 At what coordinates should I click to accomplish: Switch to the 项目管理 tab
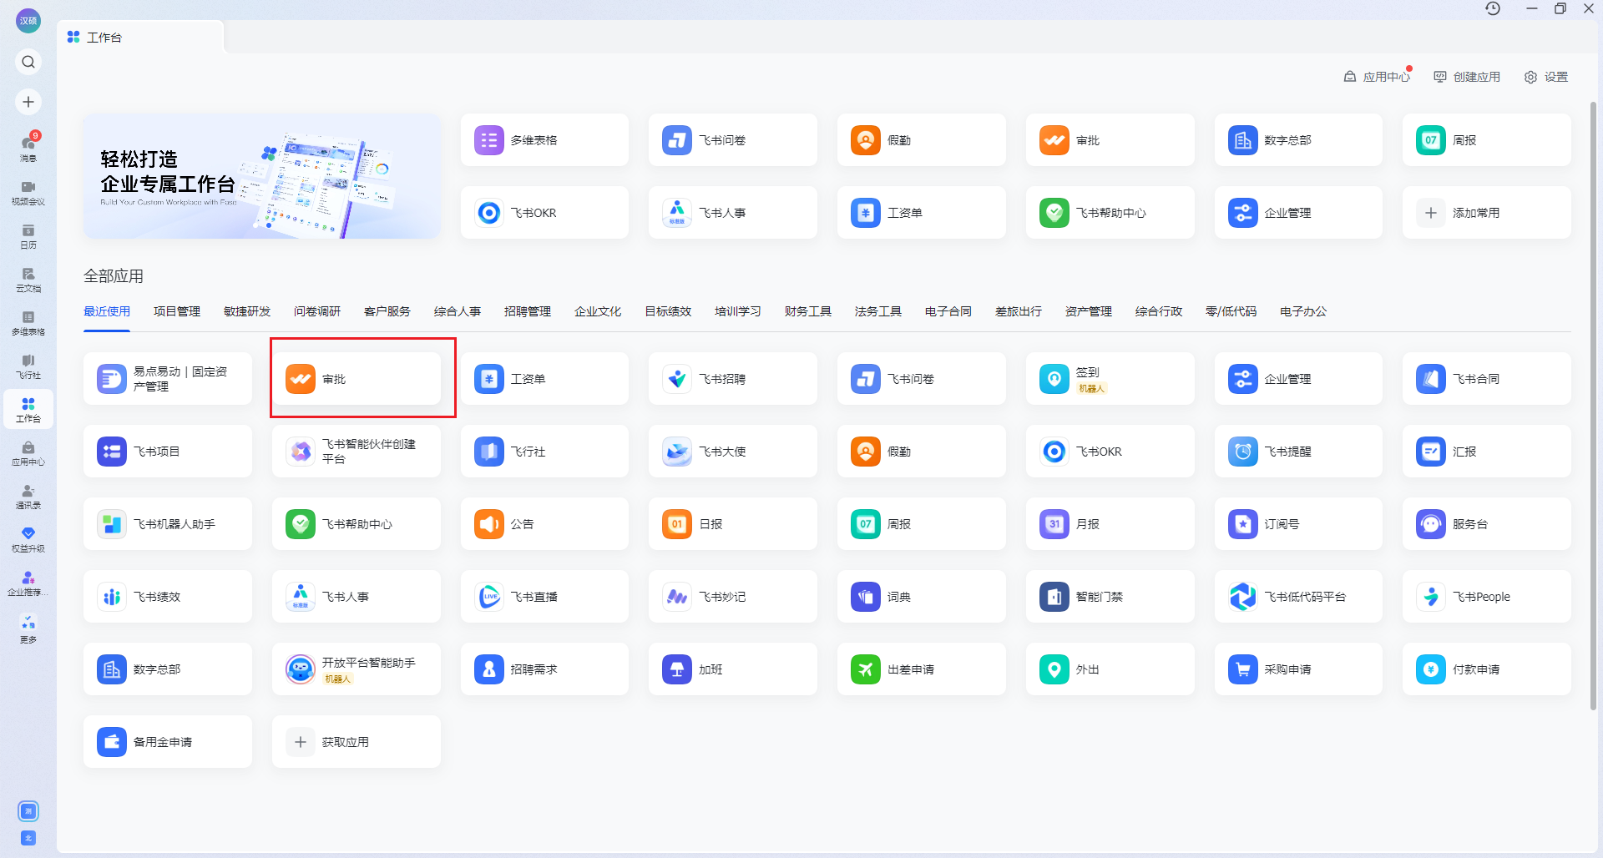click(x=177, y=311)
